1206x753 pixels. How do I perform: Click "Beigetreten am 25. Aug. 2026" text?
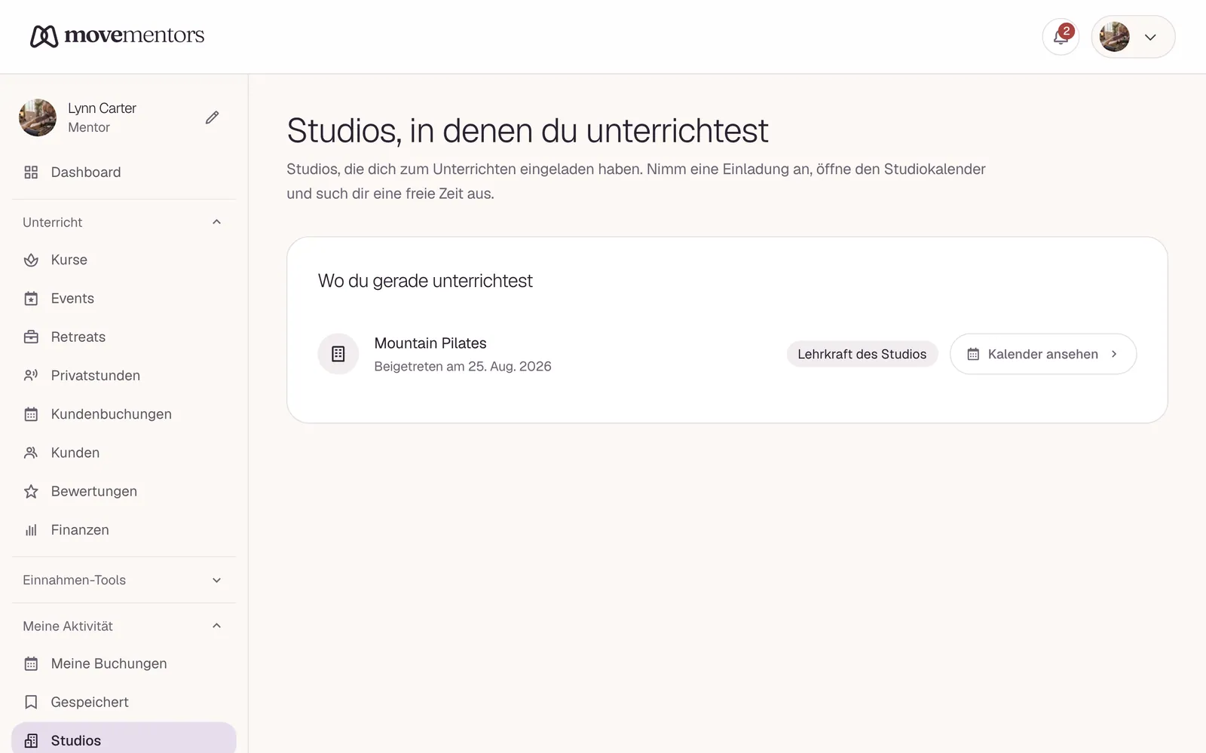coord(463,367)
